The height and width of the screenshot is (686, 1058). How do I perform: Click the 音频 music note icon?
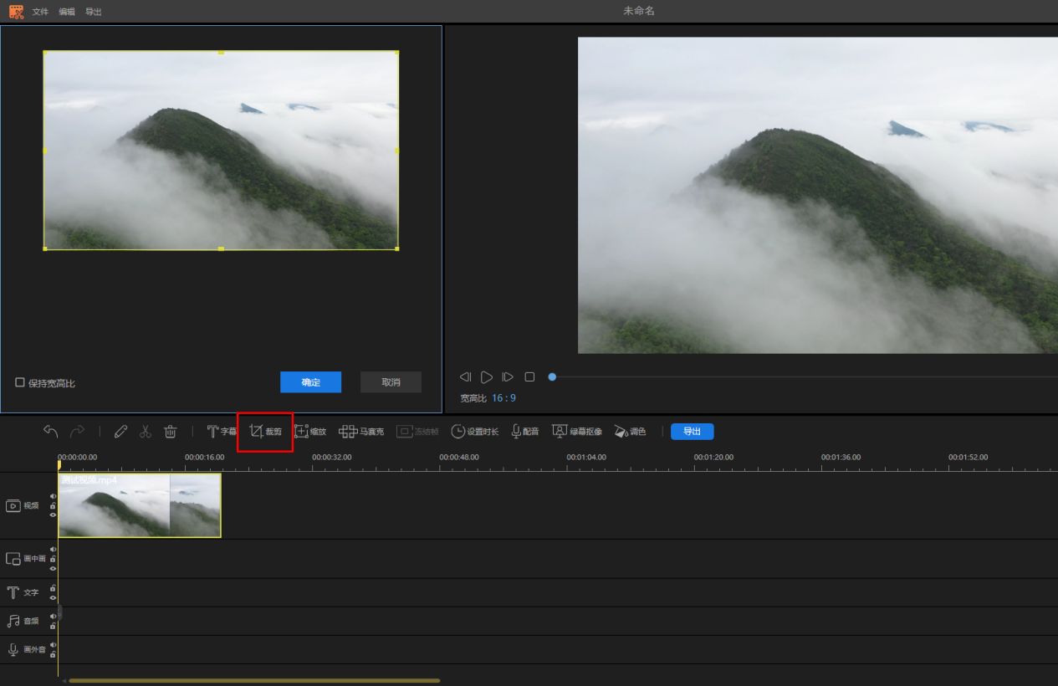click(x=13, y=622)
